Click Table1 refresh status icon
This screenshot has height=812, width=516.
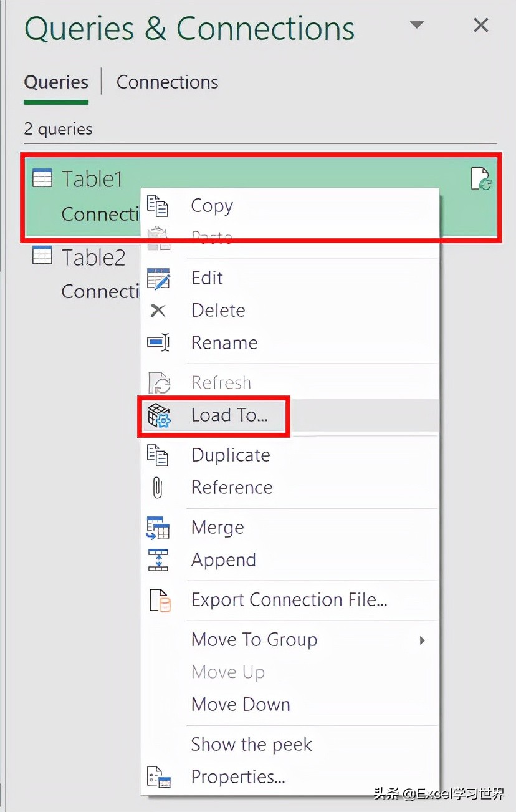coord(481,180)
